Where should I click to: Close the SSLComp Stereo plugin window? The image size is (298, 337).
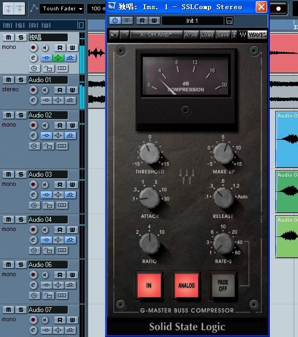(x=261, y=7)
